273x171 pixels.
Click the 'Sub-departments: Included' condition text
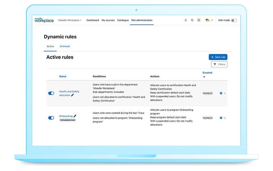(x=108, y=92)
